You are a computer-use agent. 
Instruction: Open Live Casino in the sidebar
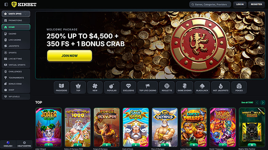pos(16,40)
